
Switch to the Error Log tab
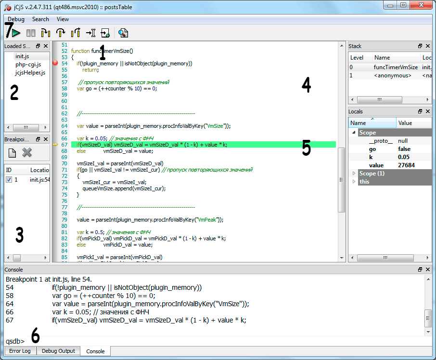pyautogui.click(x=20, y=351)
